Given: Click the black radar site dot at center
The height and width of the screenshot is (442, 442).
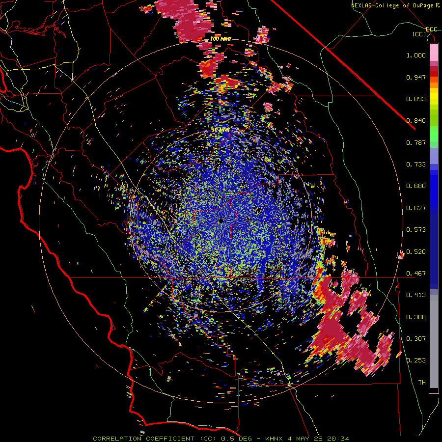Looking at the screenshot, I should click(x=221, y=221).
